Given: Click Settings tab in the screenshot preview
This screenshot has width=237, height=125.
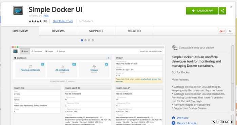Looking at the screenshot, I should pyautogui.click(x=61, y=51).
